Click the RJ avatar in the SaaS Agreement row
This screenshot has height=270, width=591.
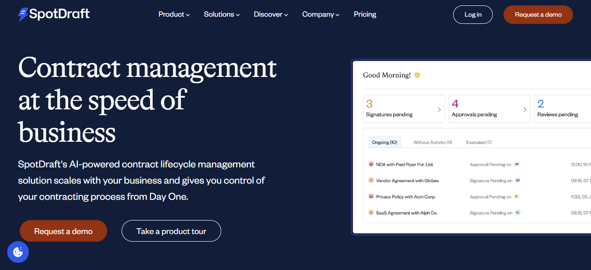(518, 212)
